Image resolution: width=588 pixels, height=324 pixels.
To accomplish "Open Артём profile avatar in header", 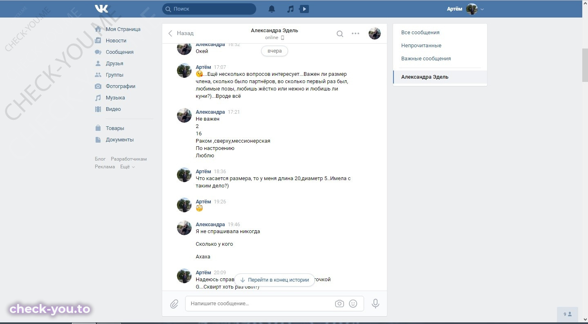I will tap(472, 9).
